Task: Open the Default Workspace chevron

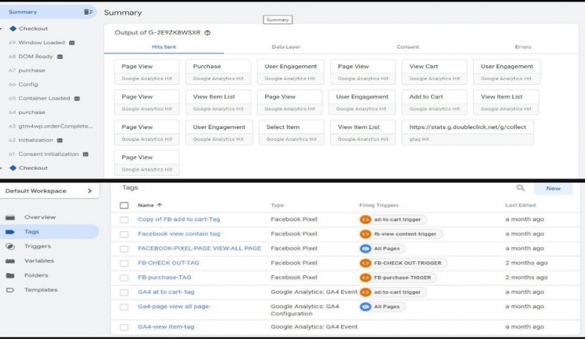Action: tap(90, 191)
